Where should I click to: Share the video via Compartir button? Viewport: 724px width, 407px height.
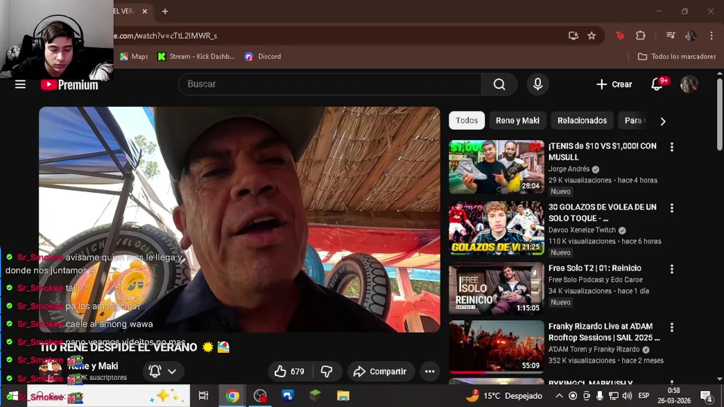[381, 371]
